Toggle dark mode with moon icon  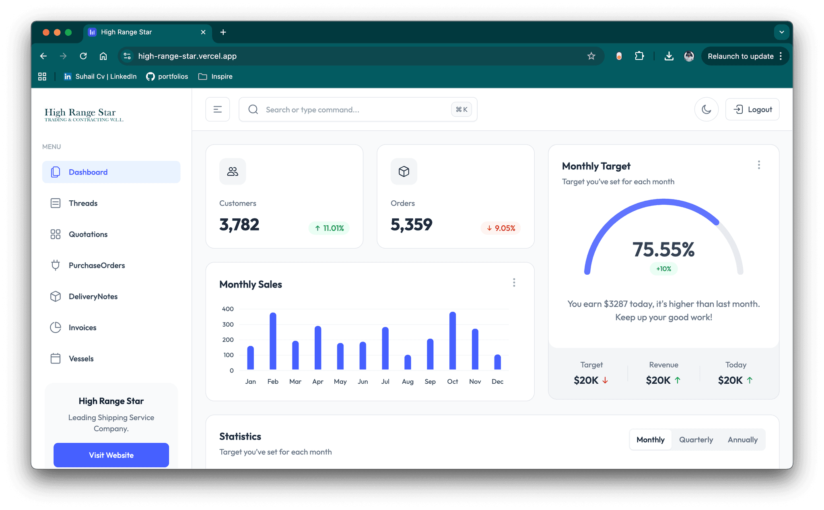point(706,109)
